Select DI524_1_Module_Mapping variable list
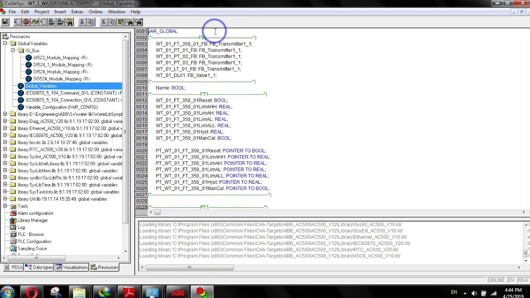This screenshot has height=298, width=530. [63, 65]
